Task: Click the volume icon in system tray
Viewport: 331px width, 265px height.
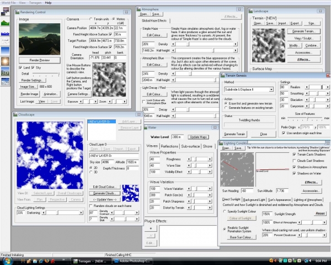Action: 310,261
